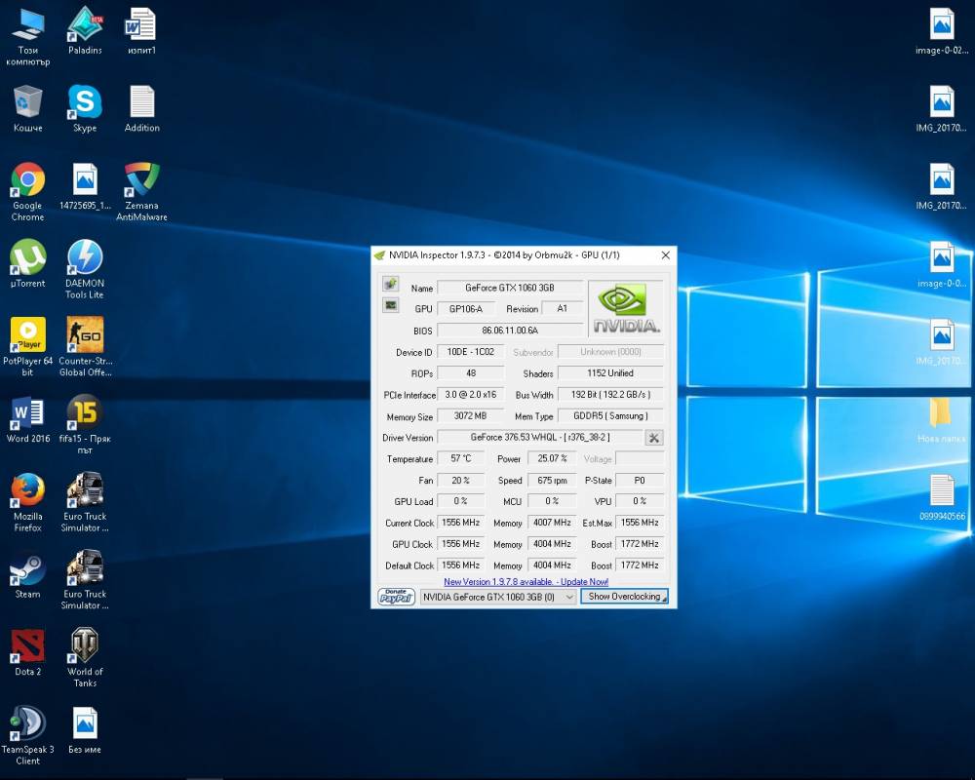Click the 0899940566 text file

point(942,497)
